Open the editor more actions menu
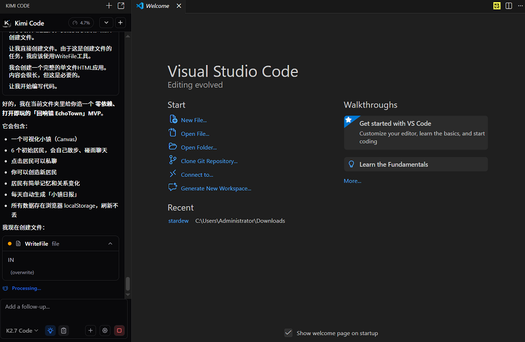Viewport: 525px width, 342px height. coord(520,6)
